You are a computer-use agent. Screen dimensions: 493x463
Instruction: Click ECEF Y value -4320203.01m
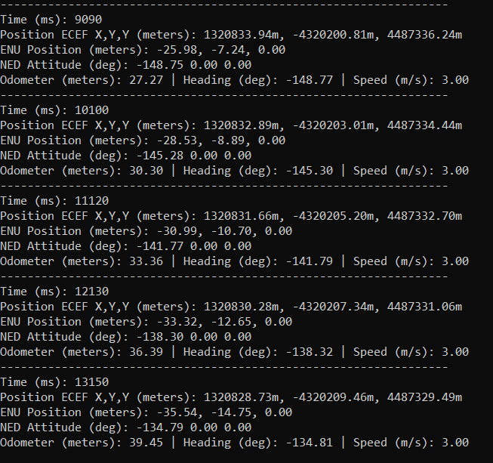(x=334, y=125)
